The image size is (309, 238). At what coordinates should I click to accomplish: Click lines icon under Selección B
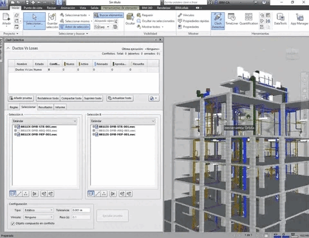[x=98, y=194]
